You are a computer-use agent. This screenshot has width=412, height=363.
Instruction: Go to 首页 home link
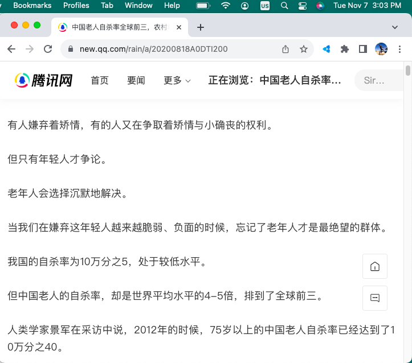(100, 80)
